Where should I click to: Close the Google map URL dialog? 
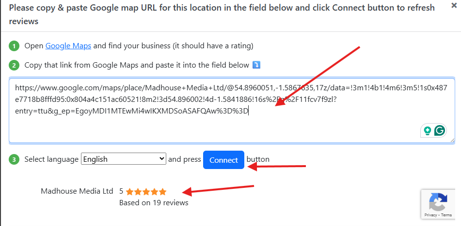click(454, 5)
